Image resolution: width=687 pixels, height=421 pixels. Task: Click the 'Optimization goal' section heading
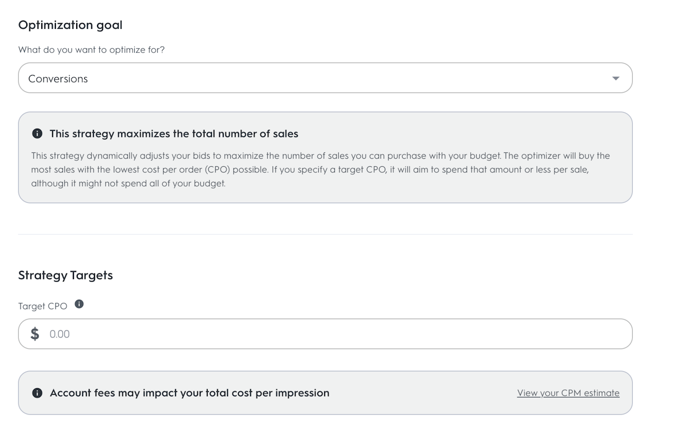70,25
